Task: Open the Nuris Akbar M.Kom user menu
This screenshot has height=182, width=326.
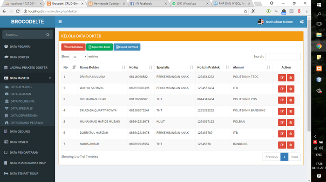Action: coord(275,22)
